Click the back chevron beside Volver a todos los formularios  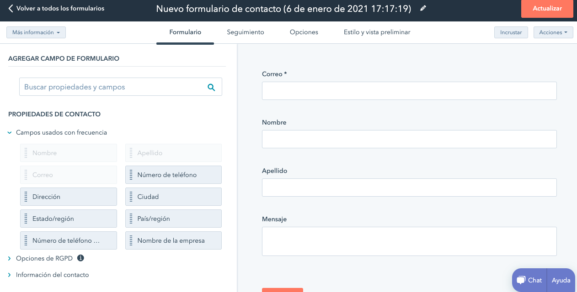(x=11, y=8)
